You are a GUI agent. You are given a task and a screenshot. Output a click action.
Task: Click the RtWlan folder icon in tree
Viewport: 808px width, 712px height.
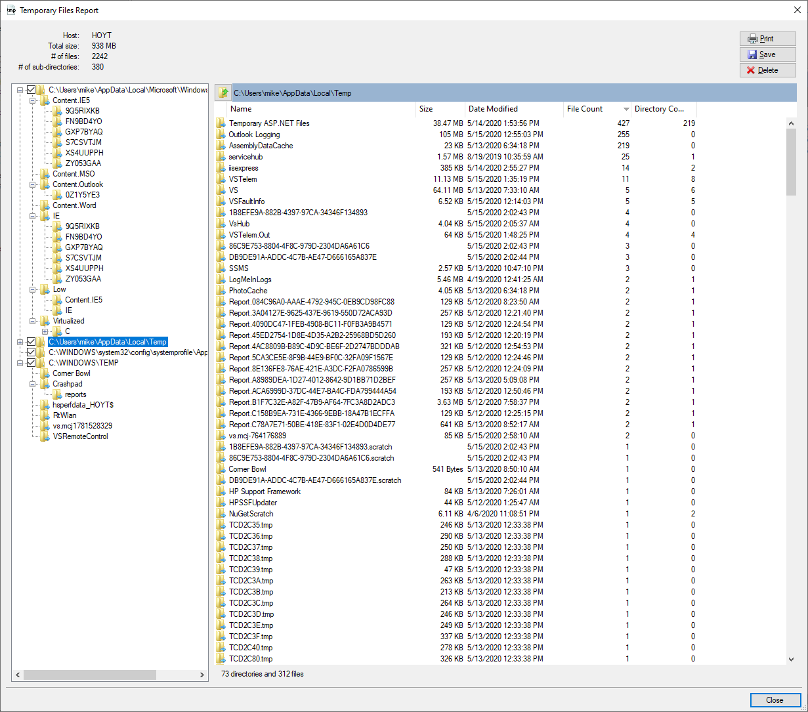(x=45, y=415)
